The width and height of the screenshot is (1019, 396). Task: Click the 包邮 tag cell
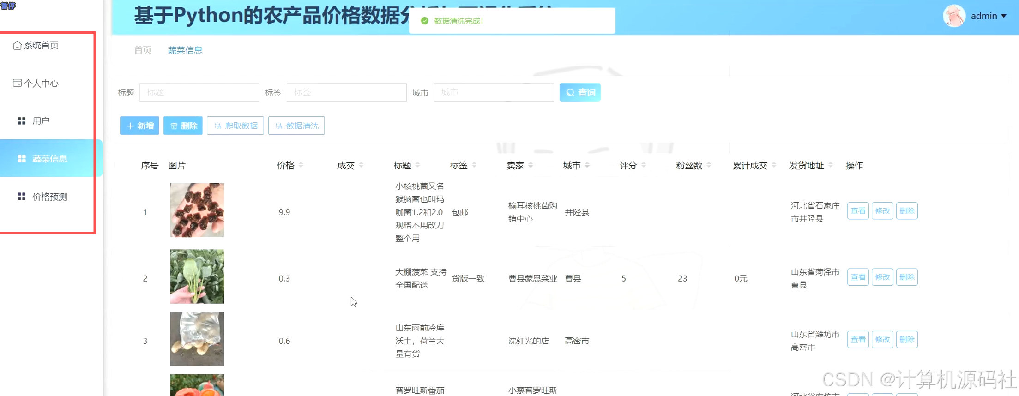(x=460, y=212)
